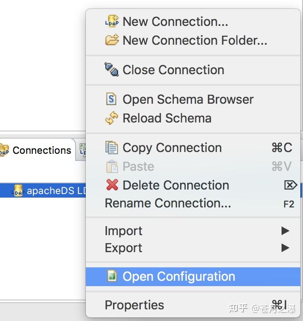Viewport: 303px width, 321px height.
Task: Select New Connection Folder... entry
Action: (194, 40)
